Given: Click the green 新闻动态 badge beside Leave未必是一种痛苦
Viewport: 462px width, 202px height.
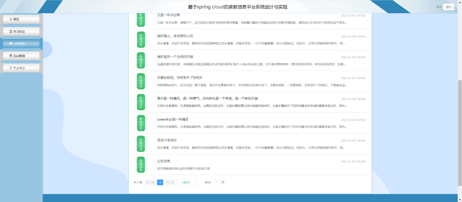Looking at the screenshot, I should (x=141, y=123).
